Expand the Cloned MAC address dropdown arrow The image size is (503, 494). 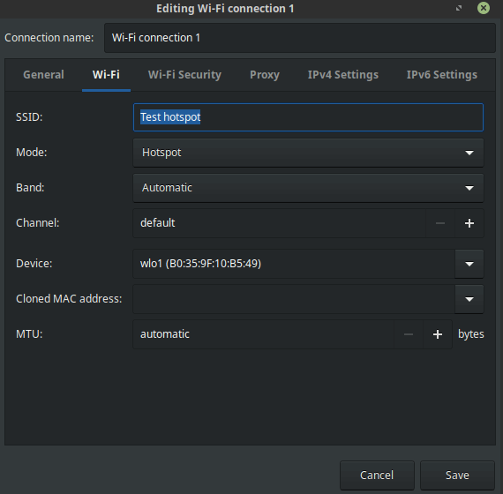(469, 299)
